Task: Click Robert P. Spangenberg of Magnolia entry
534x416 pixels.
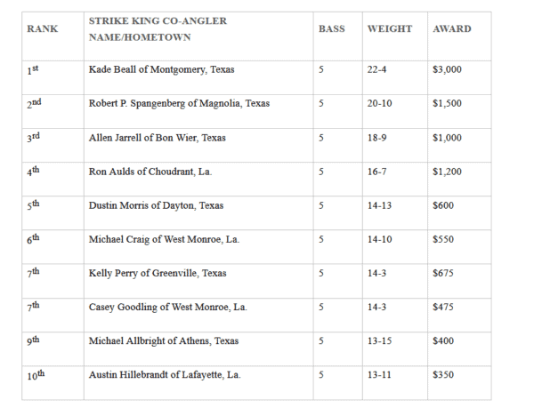Action: (x=179, y=104)
